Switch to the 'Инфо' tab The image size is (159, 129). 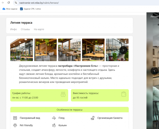[x=13, y=29]
